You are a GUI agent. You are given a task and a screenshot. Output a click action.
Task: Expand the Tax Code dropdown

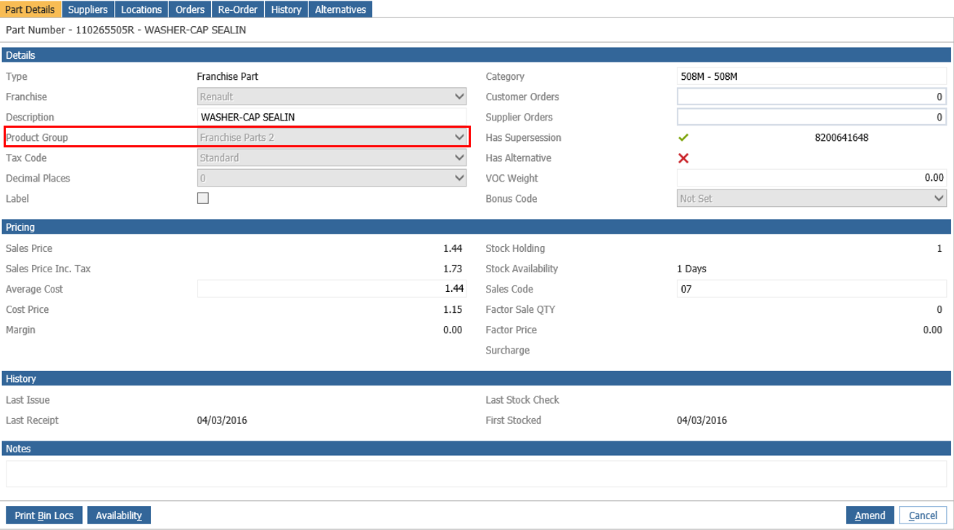pos(332,158)
